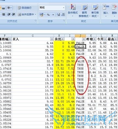Open filter dropdown for 卖出 column
The width and height of the screenshot is (118, 129).
coord(63,39)
